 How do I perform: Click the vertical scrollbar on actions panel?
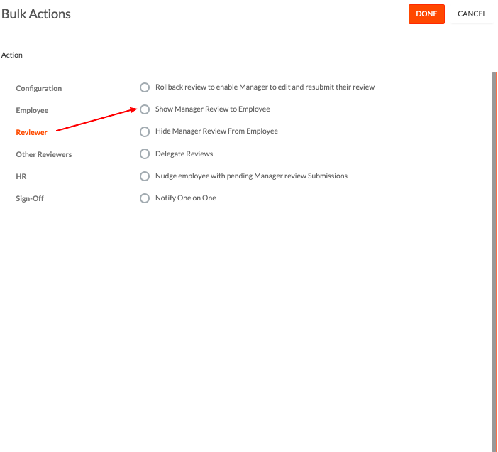[494, 262]
